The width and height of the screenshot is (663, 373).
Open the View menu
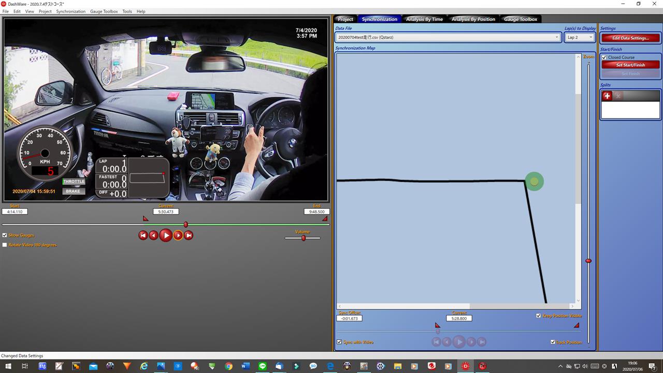30,11
